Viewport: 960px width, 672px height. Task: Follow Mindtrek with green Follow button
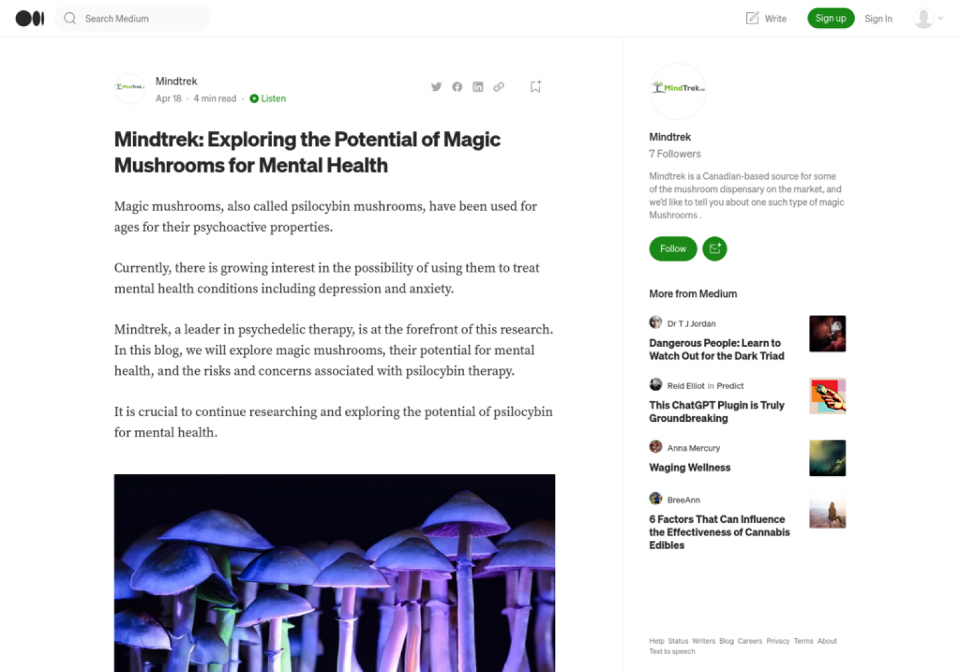[673, 248]
